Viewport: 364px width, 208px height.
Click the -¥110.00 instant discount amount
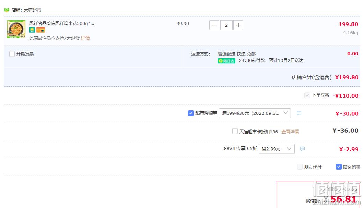(x=346, y=96)
